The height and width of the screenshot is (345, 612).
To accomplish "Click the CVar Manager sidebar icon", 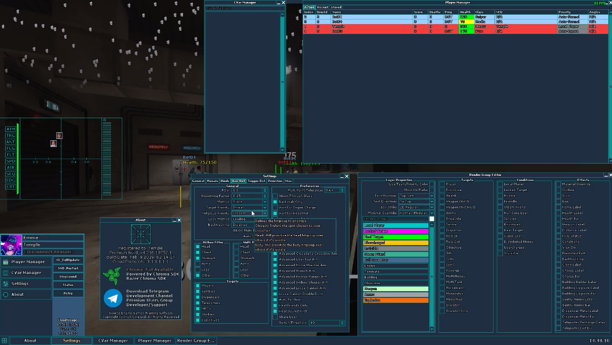I will [x=6, y=273].
